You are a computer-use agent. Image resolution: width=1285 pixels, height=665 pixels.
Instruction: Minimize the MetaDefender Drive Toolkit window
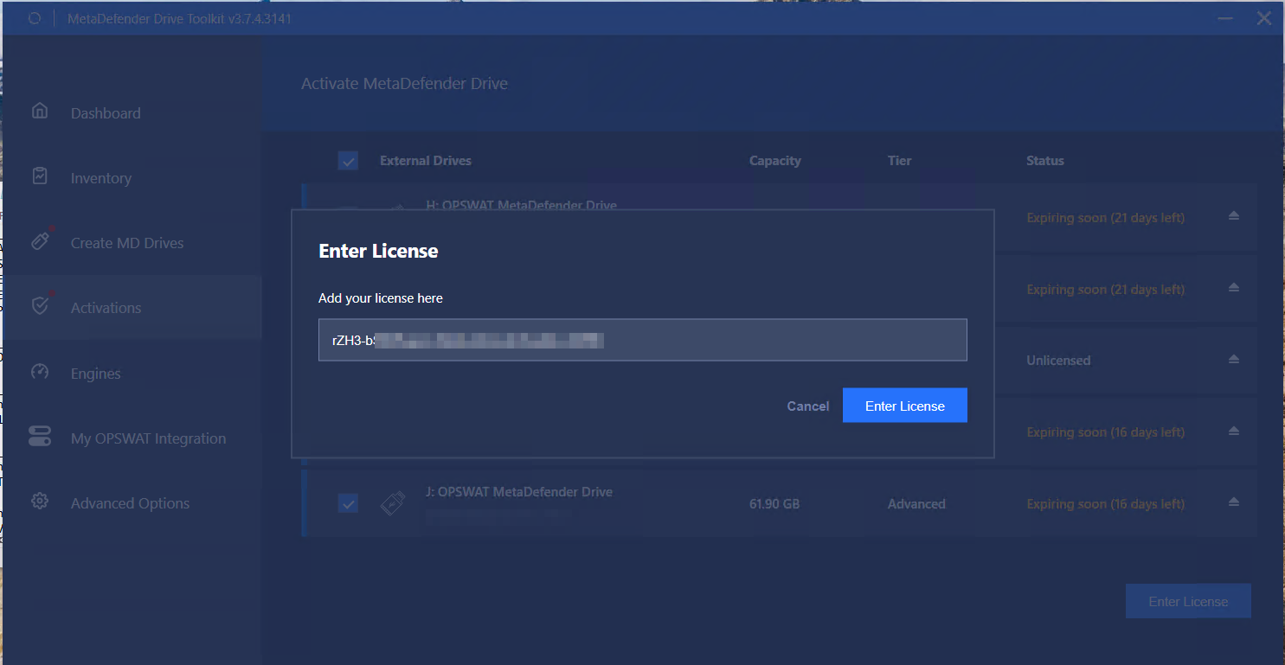1224,18
